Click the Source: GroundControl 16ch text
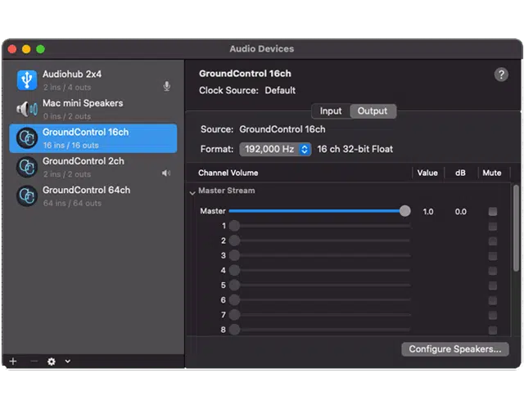 (263, 129)
